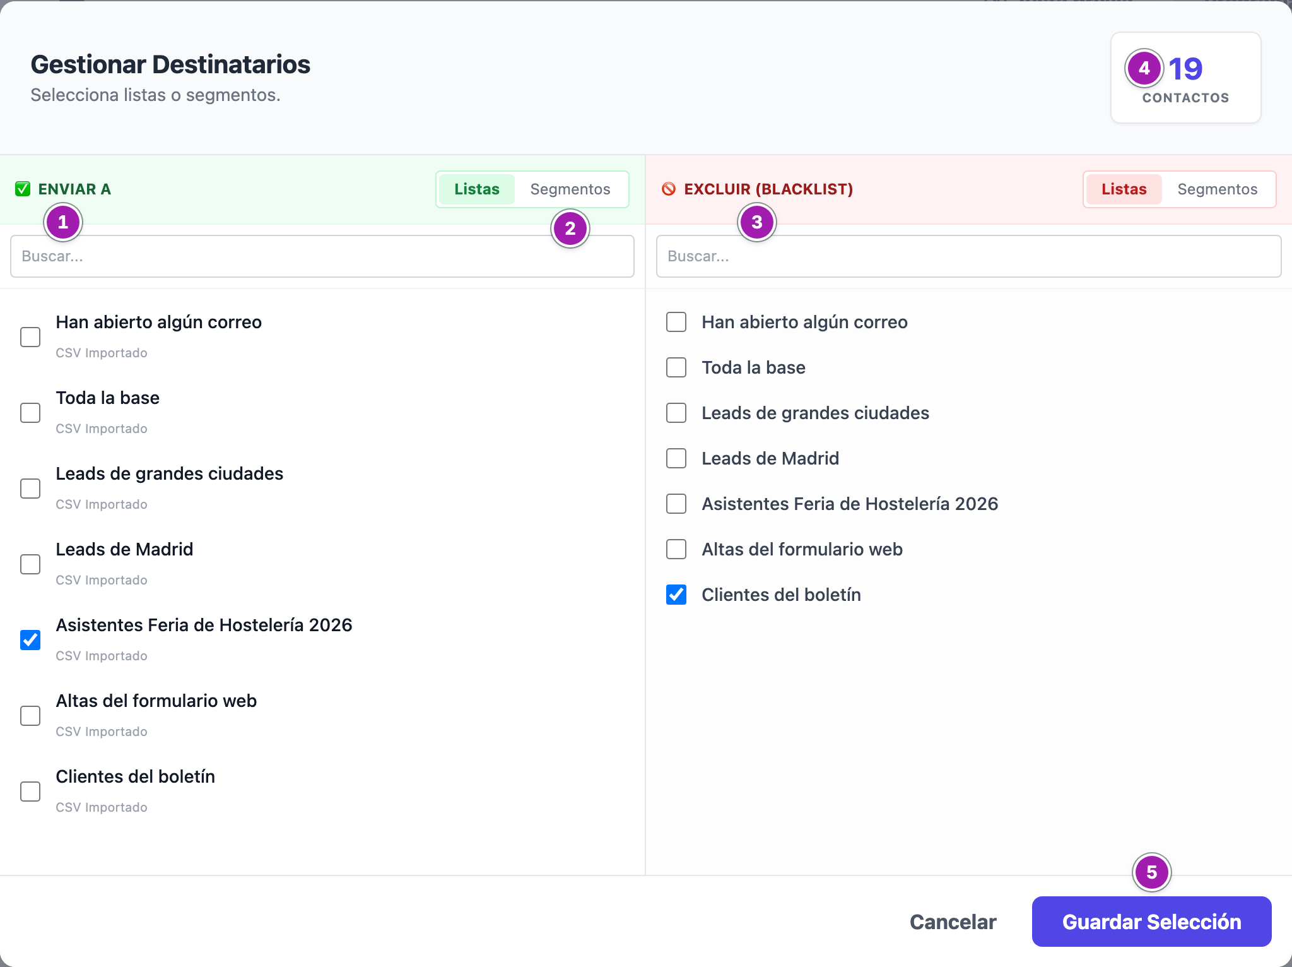Click the green checkmark icon beside ENVIAR A
Screen dimensions: 1292x967
tap(23, 189)
